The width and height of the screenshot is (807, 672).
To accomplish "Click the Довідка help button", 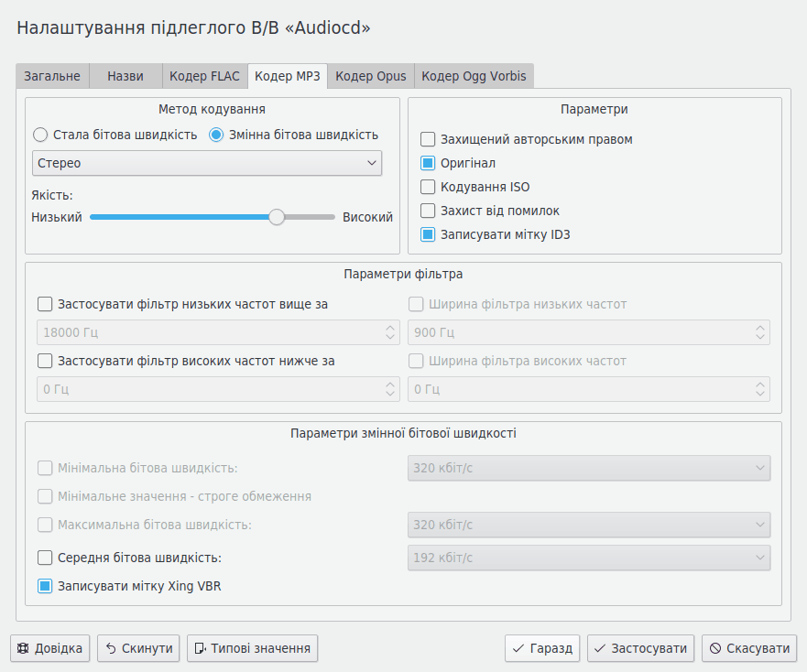I will (x=50, y=648).
